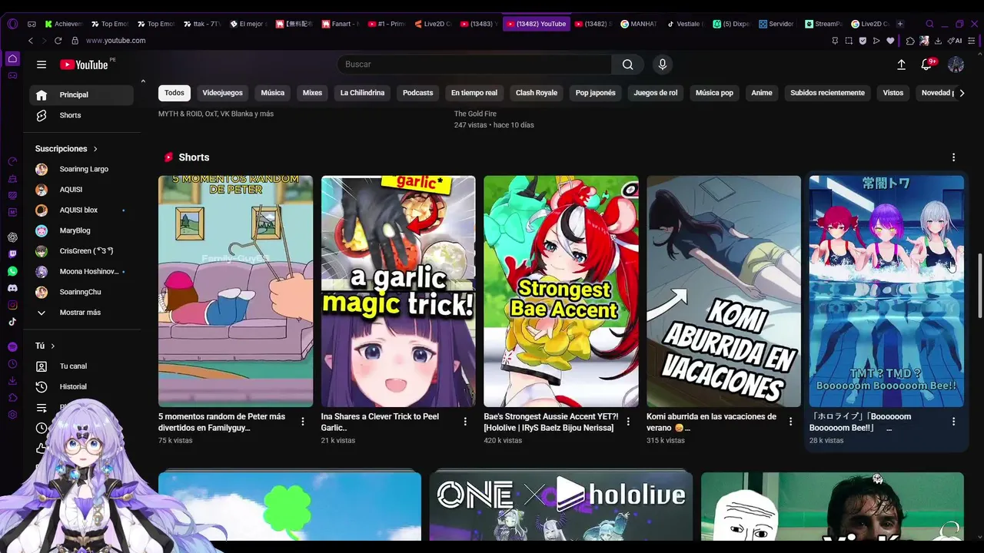Go back using the browser back arrow
This screenshot has width=984, height=553.
pos(31,41)
